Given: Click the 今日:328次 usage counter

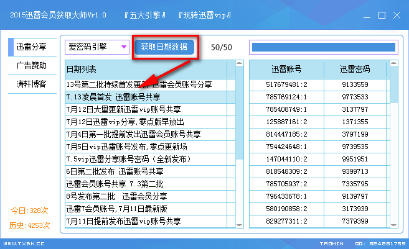Looking at the screenshot, I should pyautogui.click(x=30, y=211).
